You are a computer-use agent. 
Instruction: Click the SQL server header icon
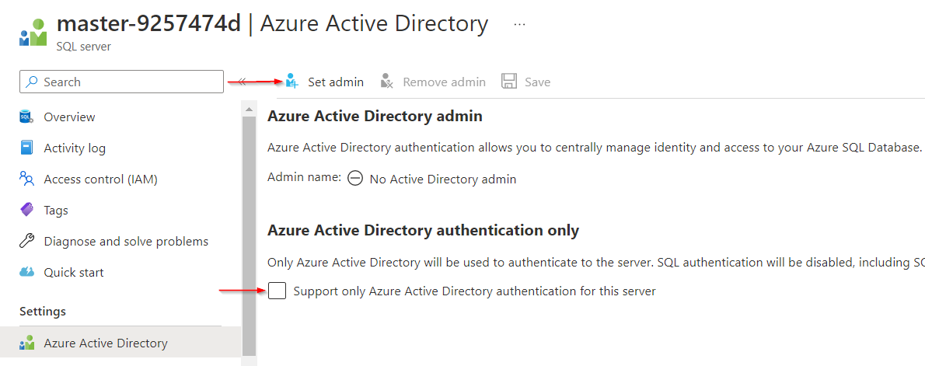tap(33, 33)
